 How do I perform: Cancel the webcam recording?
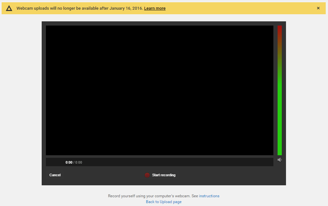coord(55,175)
